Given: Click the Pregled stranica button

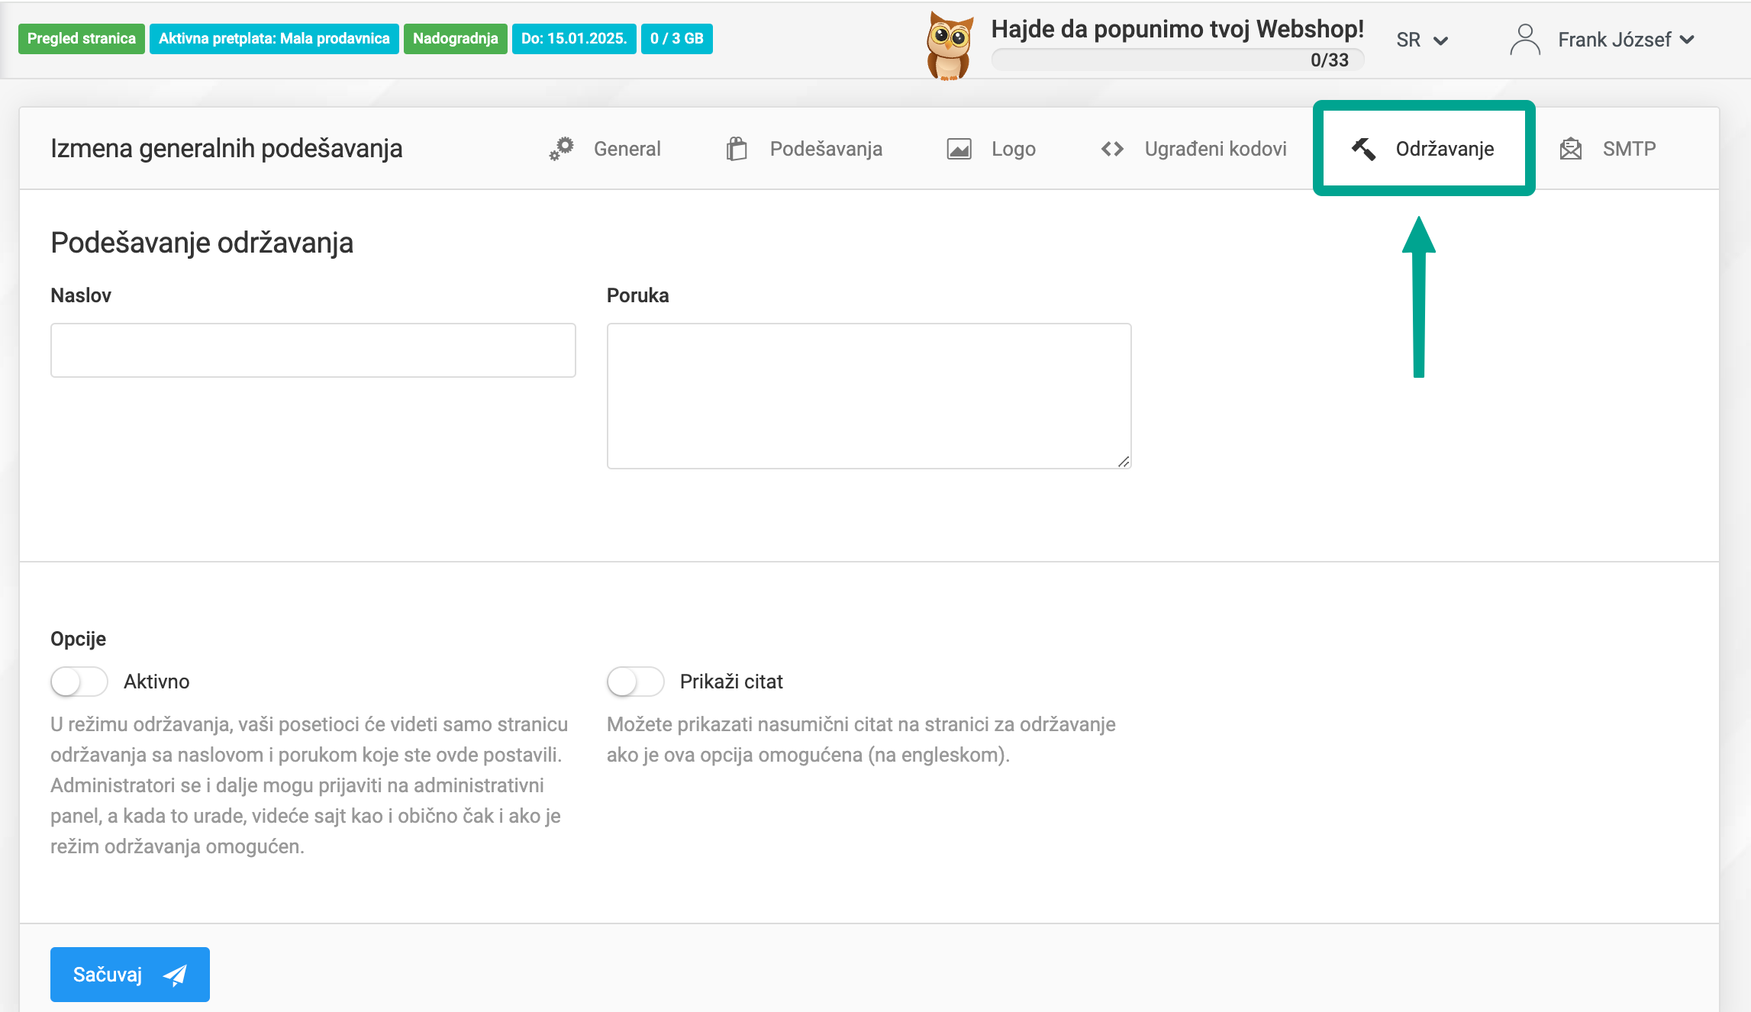Looking at the screenshot, I should (x=82, y=39).
